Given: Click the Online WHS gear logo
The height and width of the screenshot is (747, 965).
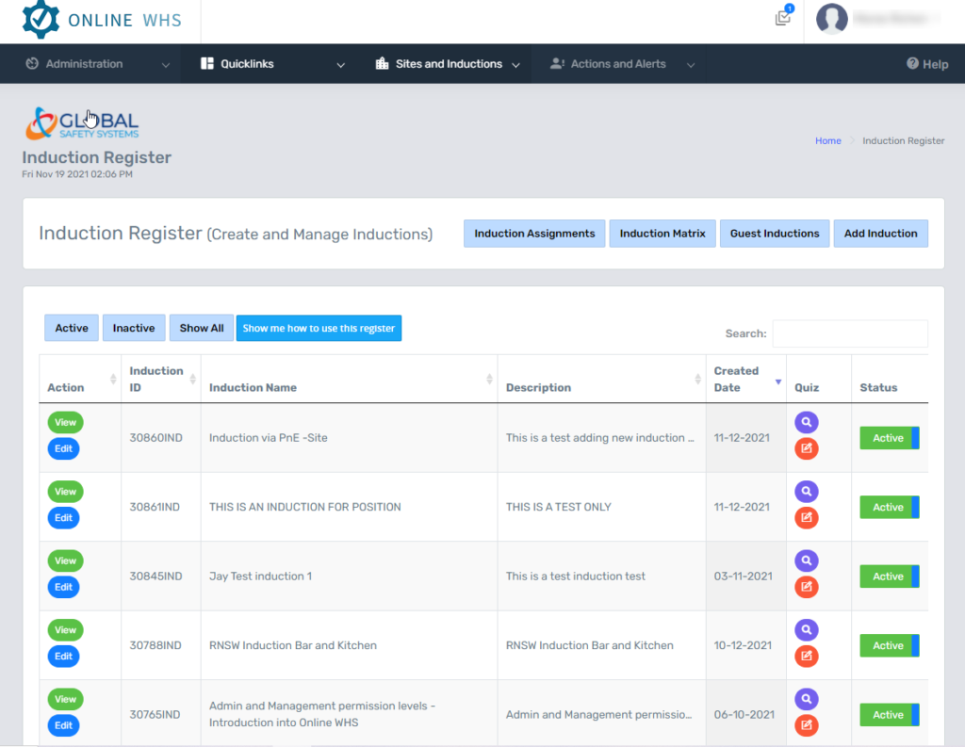Looking at the screenshot, I should [41, 19].
